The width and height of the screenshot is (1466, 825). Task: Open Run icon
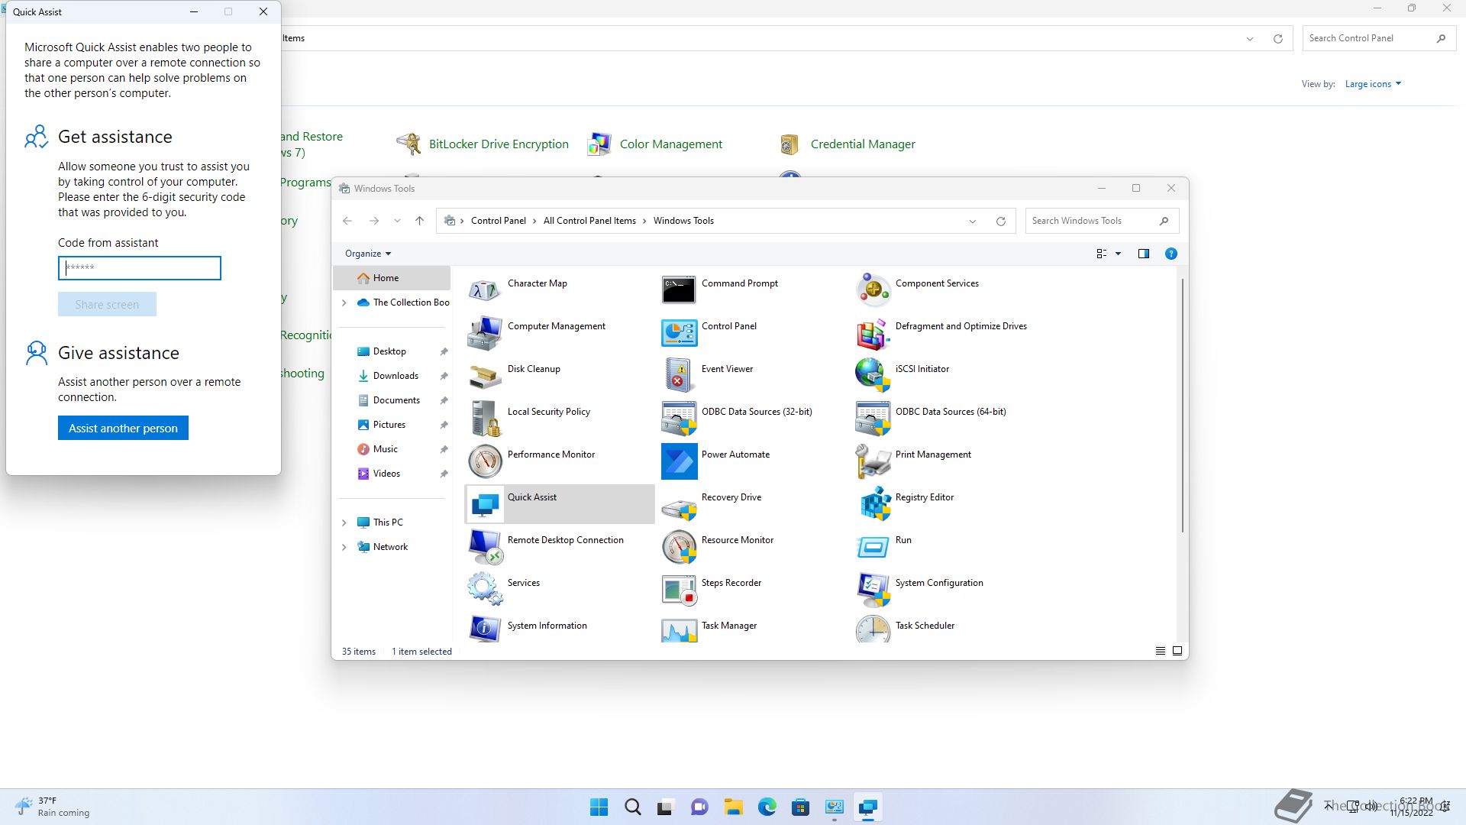(873, 547)
